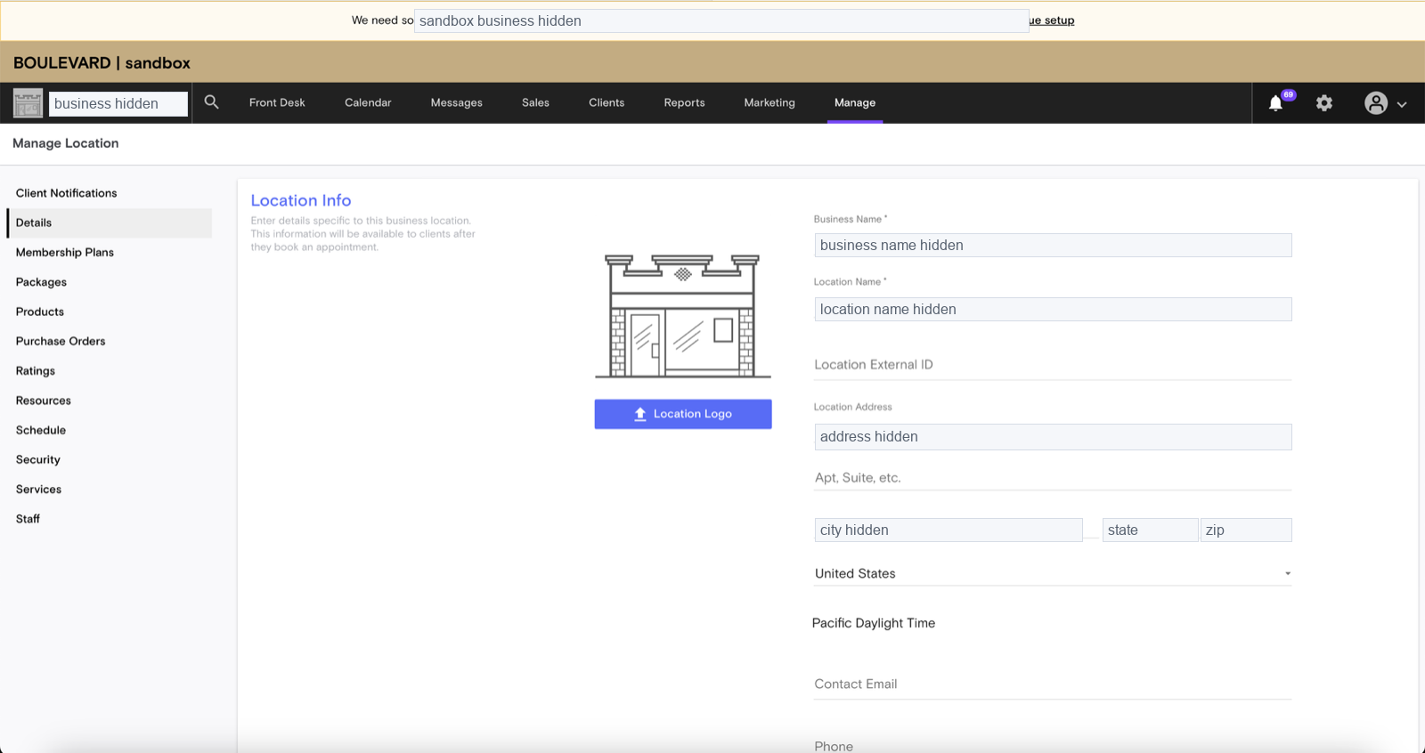
Task: Open the notifications bell
Action: [x=1276, y=103]
